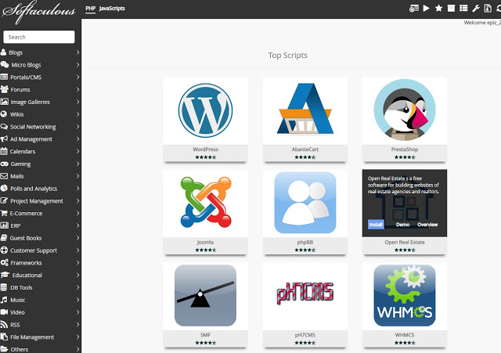Click the star rating under Joomla

coord(205,250)
